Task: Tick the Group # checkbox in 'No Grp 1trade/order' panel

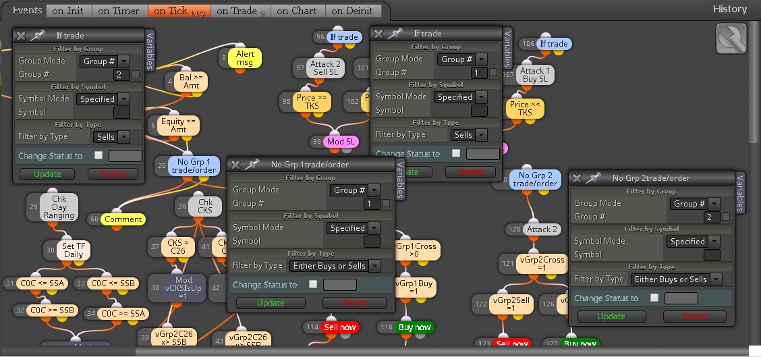Action: pyautogui.click(x=386, y=204)
